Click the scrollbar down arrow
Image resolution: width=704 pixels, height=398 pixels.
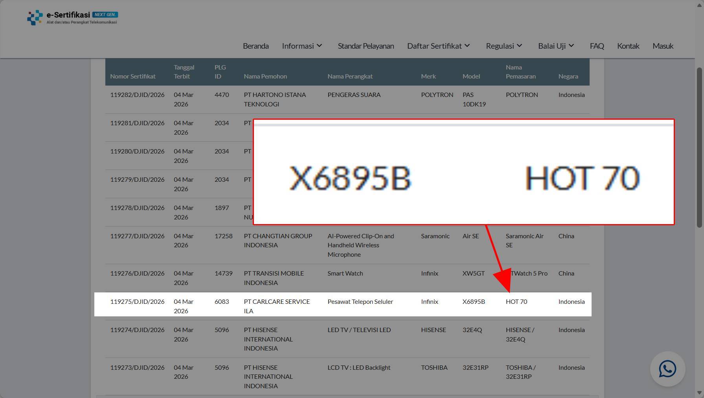pyautogui.click(x=699, y=393)
